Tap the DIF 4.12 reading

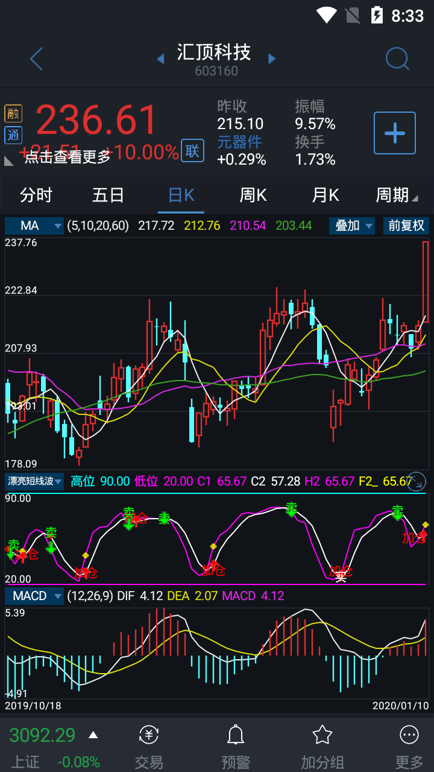coord(140,596)
